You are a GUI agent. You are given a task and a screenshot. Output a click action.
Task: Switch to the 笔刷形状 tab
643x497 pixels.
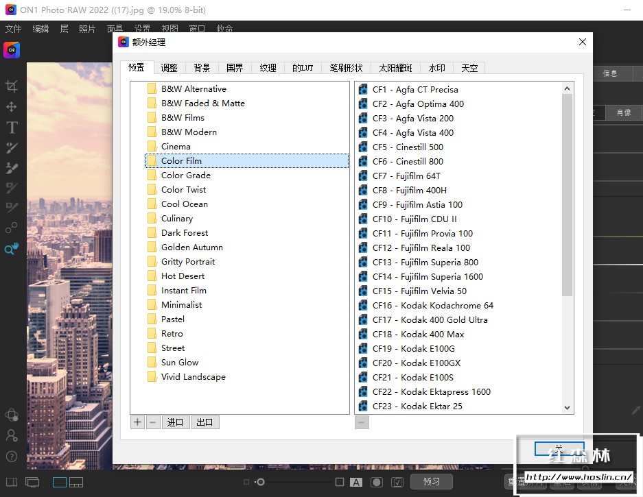click(346, 68)
